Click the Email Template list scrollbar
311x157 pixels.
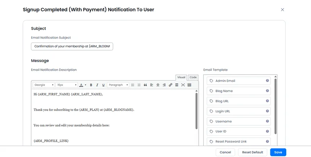click(275, 106)
